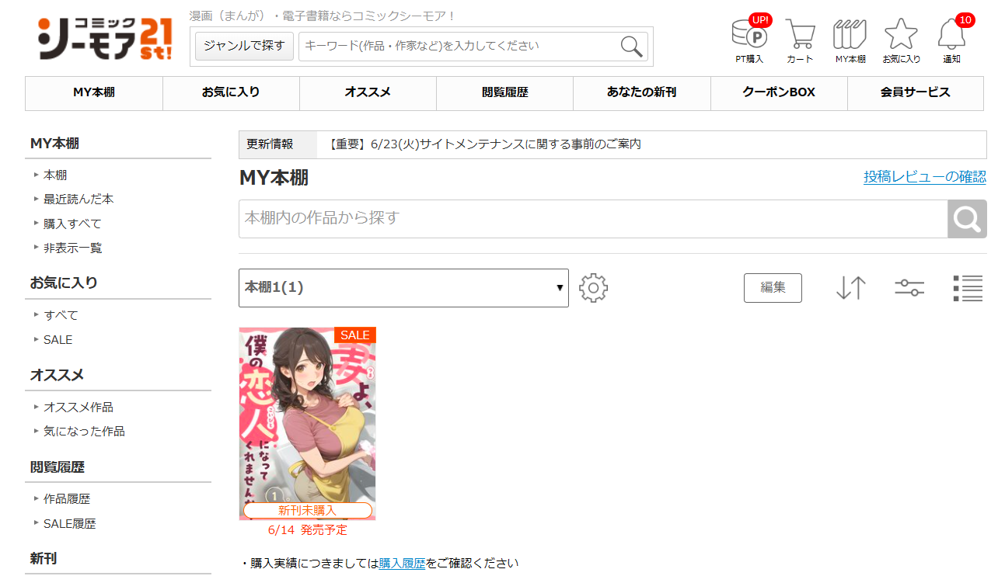Click the 6/14 発売予定 text
The image size is (998, 583).
coord(308,530)
